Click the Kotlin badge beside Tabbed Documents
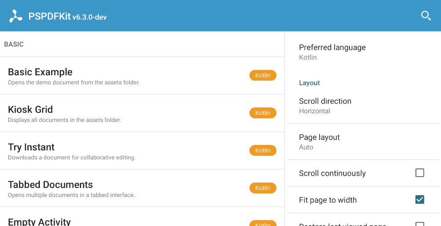Image resolution: width=441 pixels, height=226 pixels. 263,188
